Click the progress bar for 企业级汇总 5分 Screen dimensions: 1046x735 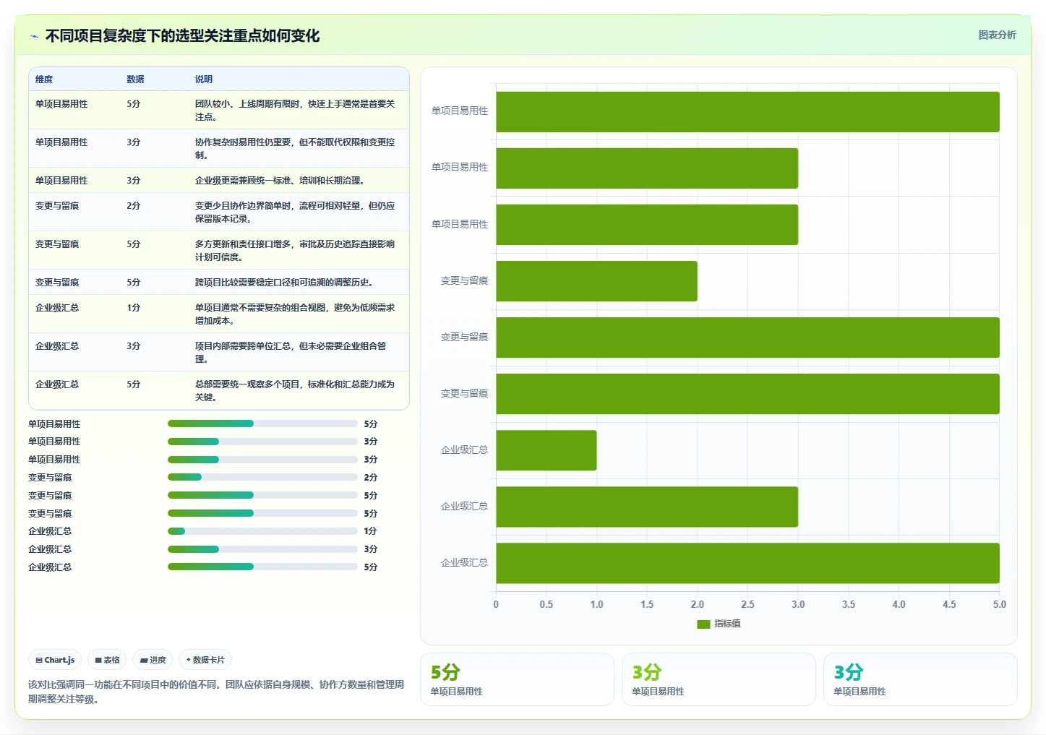pyautogui.click(x=262, y=567)
